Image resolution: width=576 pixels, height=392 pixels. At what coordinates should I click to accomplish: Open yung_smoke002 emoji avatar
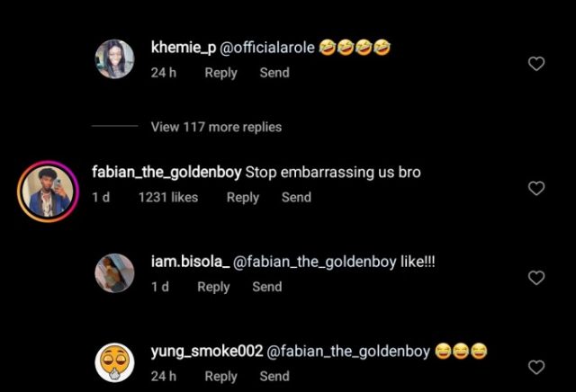[x=114, y=362]
